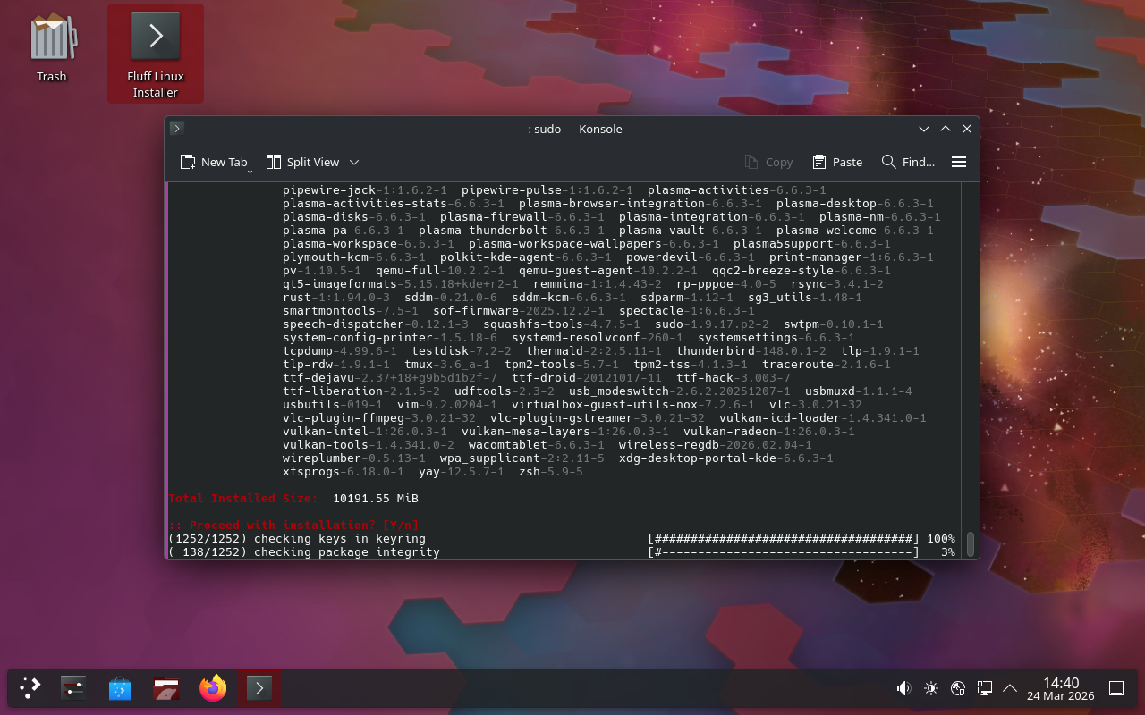Launch System Settings from the taskbar
The width and height of the screenshot is (1145, 715).
click(x=73, y=687)
